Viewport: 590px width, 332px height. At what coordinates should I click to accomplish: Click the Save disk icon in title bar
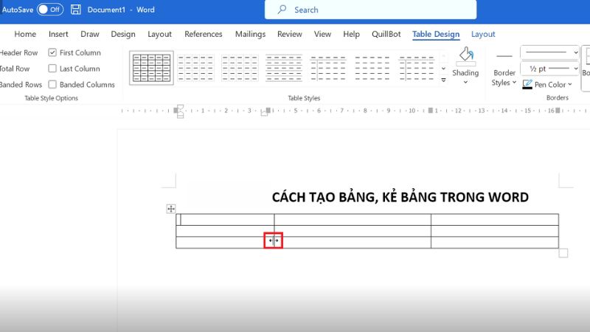tap(76, 10)
